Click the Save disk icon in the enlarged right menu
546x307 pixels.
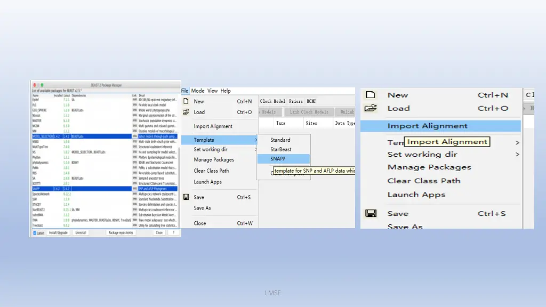pos(371,213)
